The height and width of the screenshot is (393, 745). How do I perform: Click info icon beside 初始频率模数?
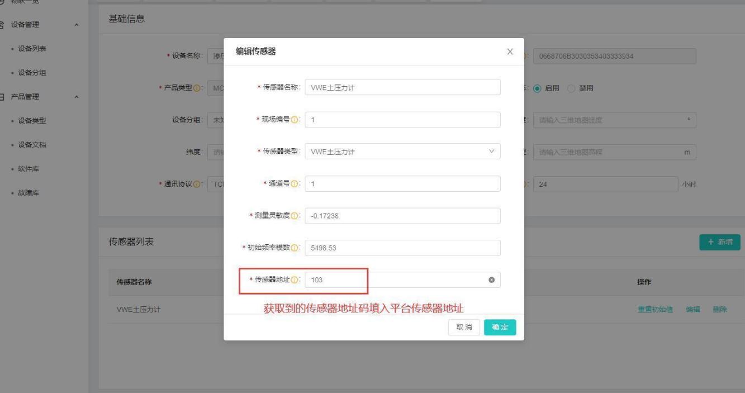click(294, 248)
